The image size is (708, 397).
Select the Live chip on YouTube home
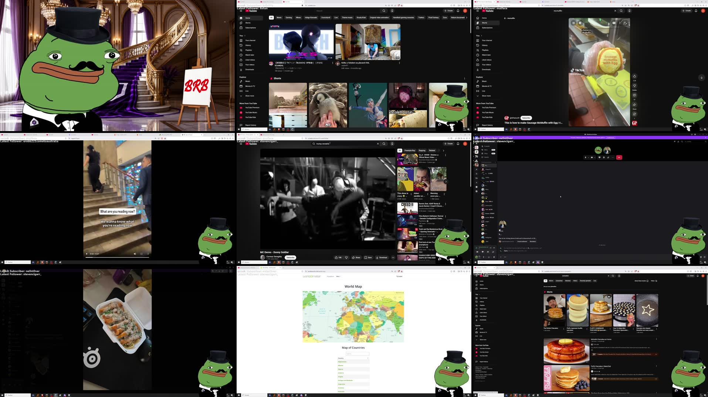click(x=336, y=17)
